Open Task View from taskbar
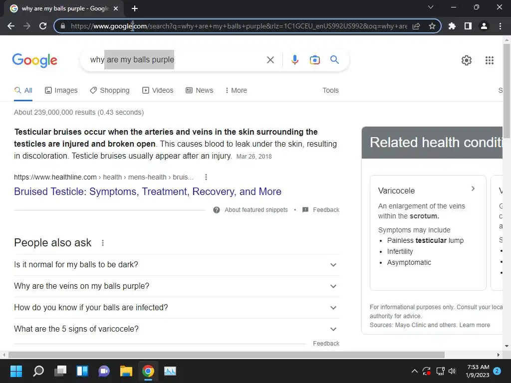The height and width of the screenshot is (383, 511). (60, 371)
